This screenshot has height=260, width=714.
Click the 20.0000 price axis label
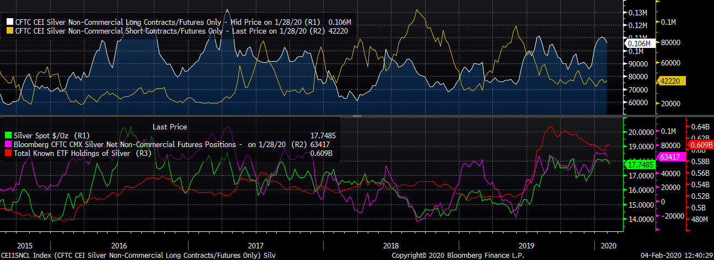click(x=641, y=132)
